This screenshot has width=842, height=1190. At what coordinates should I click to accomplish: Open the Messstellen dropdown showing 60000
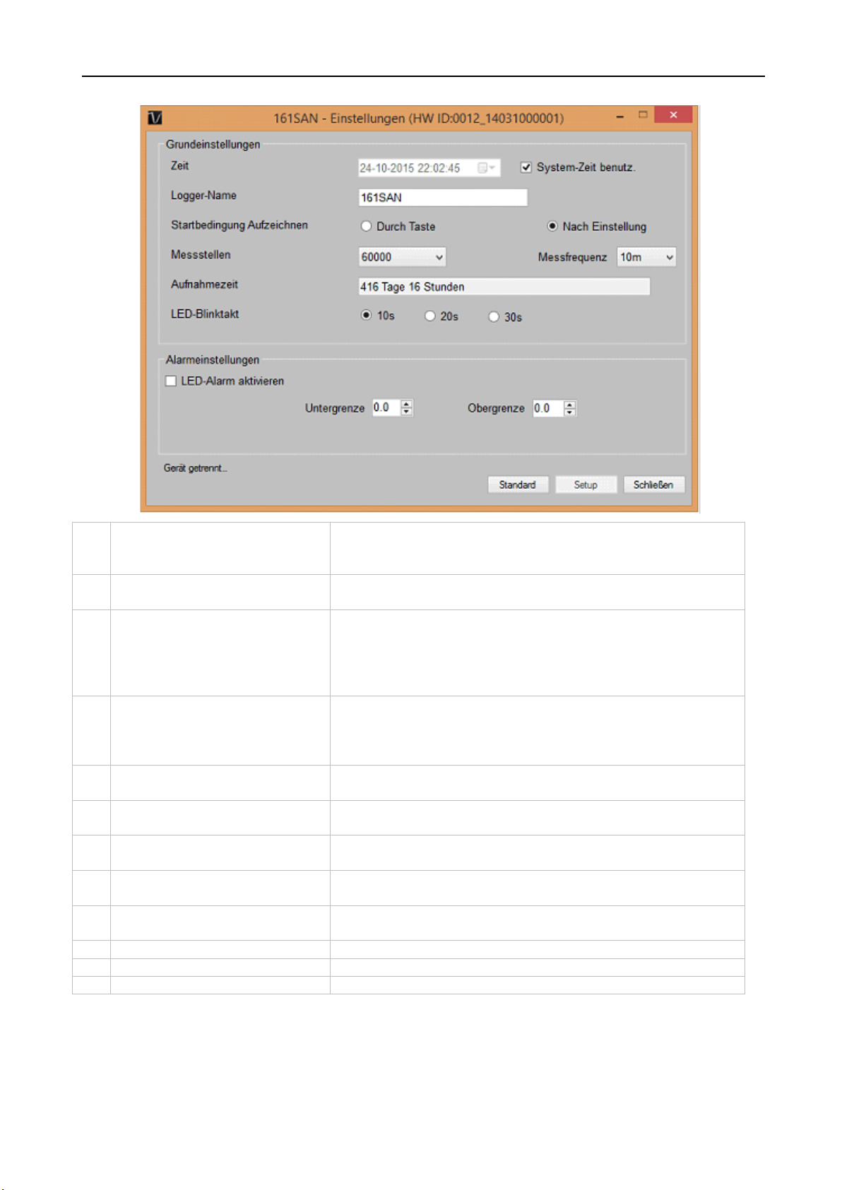(x=402, y=257)
